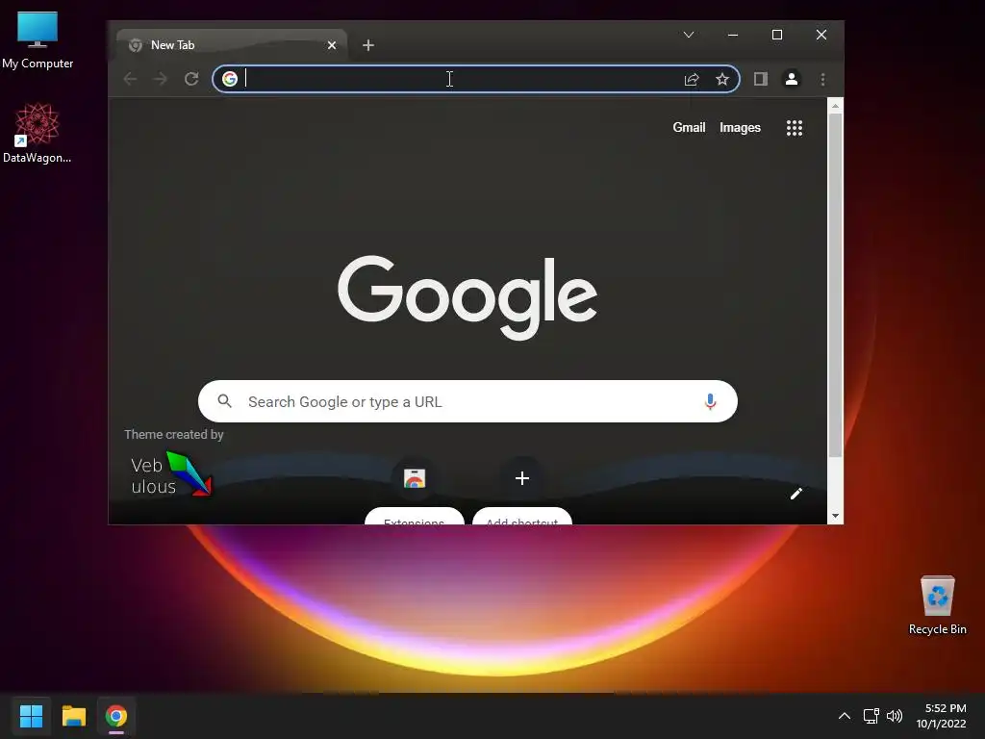This screenshot has height=739, width=985.
Task: Select the My Computer desktop icon
Action: pyautogui.click(x=38, y=40)
